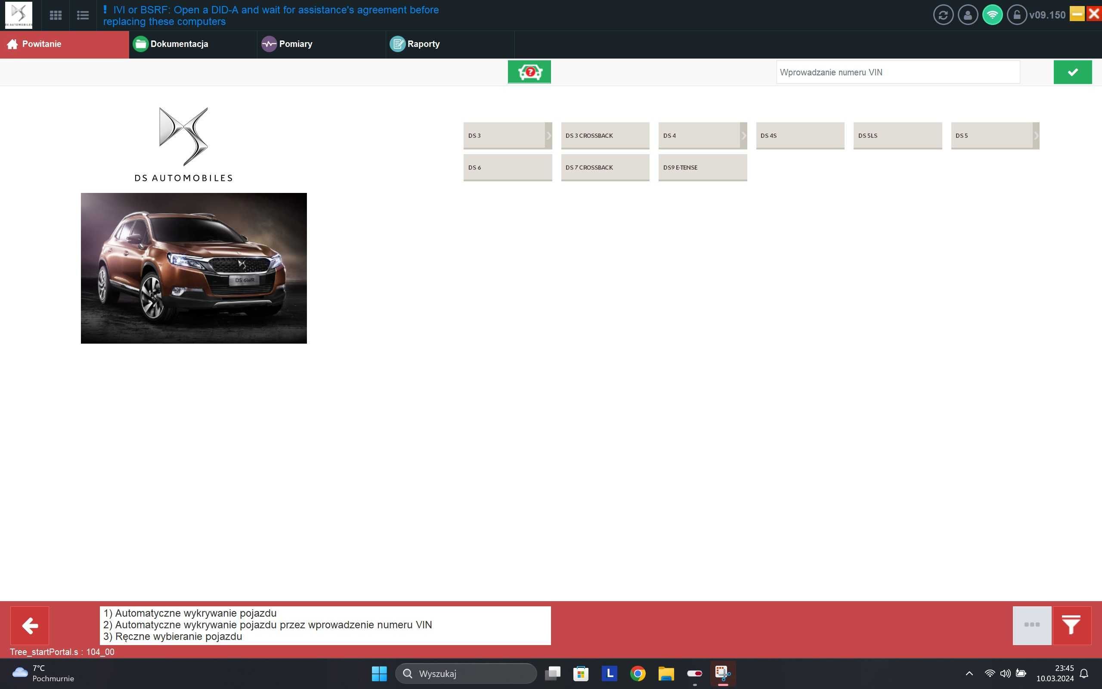Open the taskbar battery status icon
This screenshot has width=1102, height=689.
click(1021, 673)
